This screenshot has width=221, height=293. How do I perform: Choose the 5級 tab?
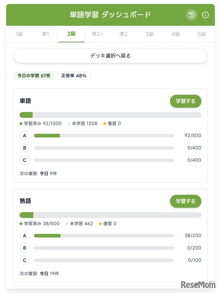[x=202, y=34]
